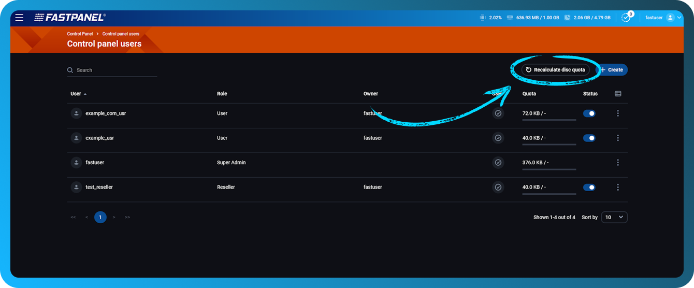Click the table column settings icon
This screenshot has height=288, width=694.
618,94
